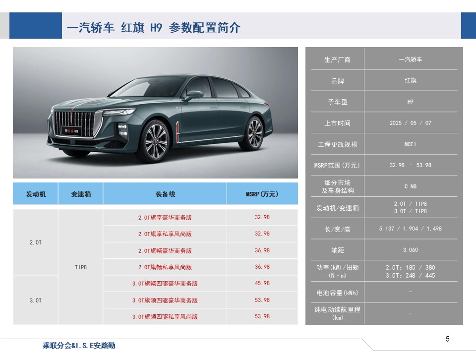
Task: Click the 53.98 price for 旗领四驱私享风尚版
Action: coord(262,316)
